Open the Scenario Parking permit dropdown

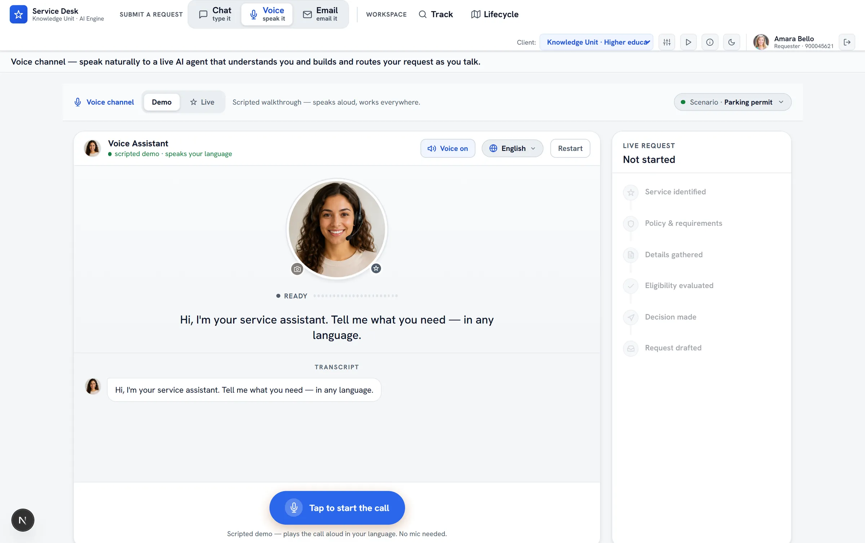[x=733, y=102]
